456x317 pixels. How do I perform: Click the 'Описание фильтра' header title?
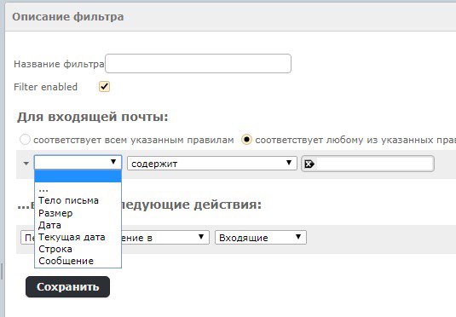pos(68,17)
